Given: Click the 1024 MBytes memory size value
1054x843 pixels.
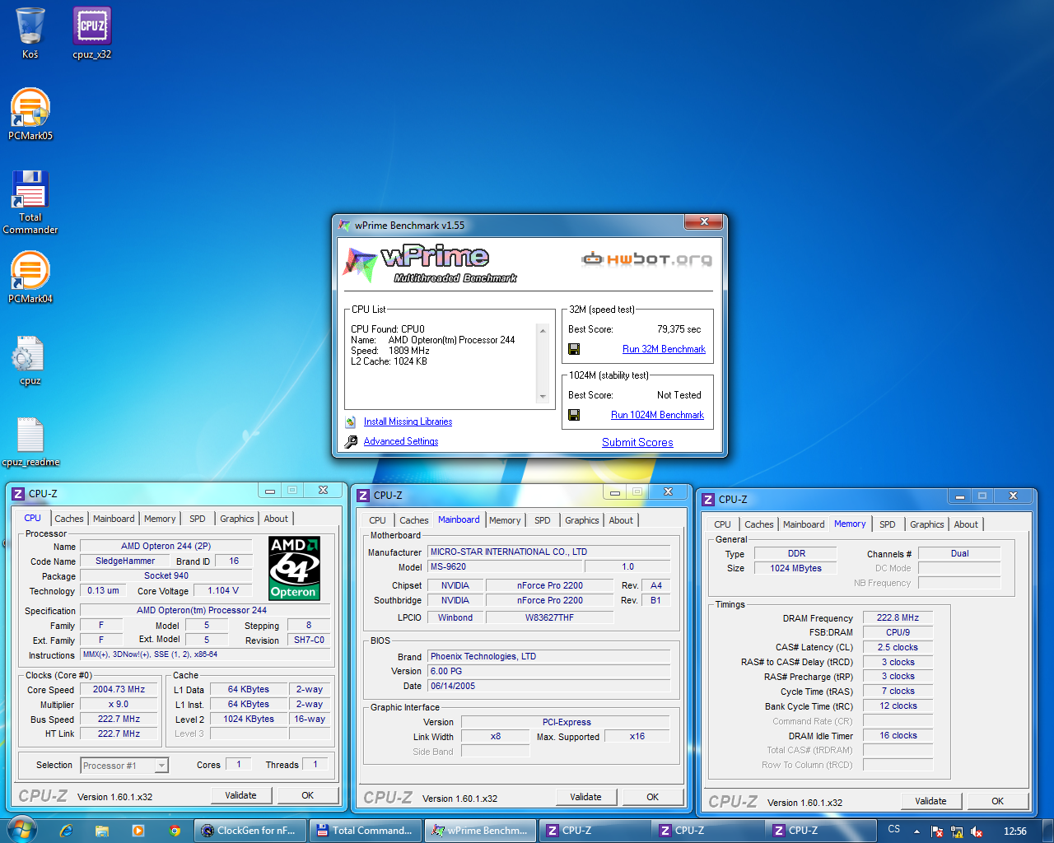Looking at the screenshot, I should click(x=795, y=568).
